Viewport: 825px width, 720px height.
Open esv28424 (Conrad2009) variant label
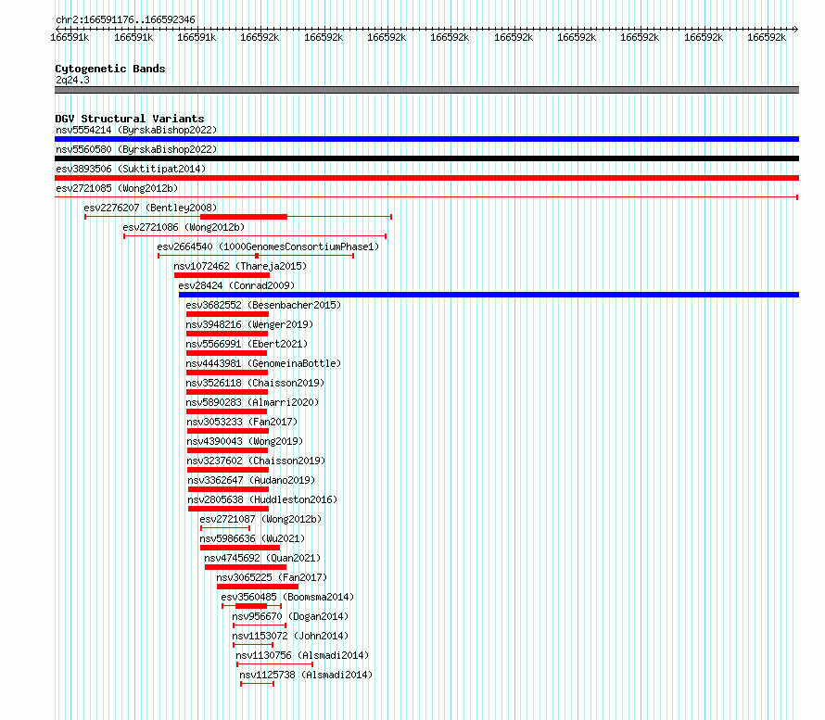point(236,285)
